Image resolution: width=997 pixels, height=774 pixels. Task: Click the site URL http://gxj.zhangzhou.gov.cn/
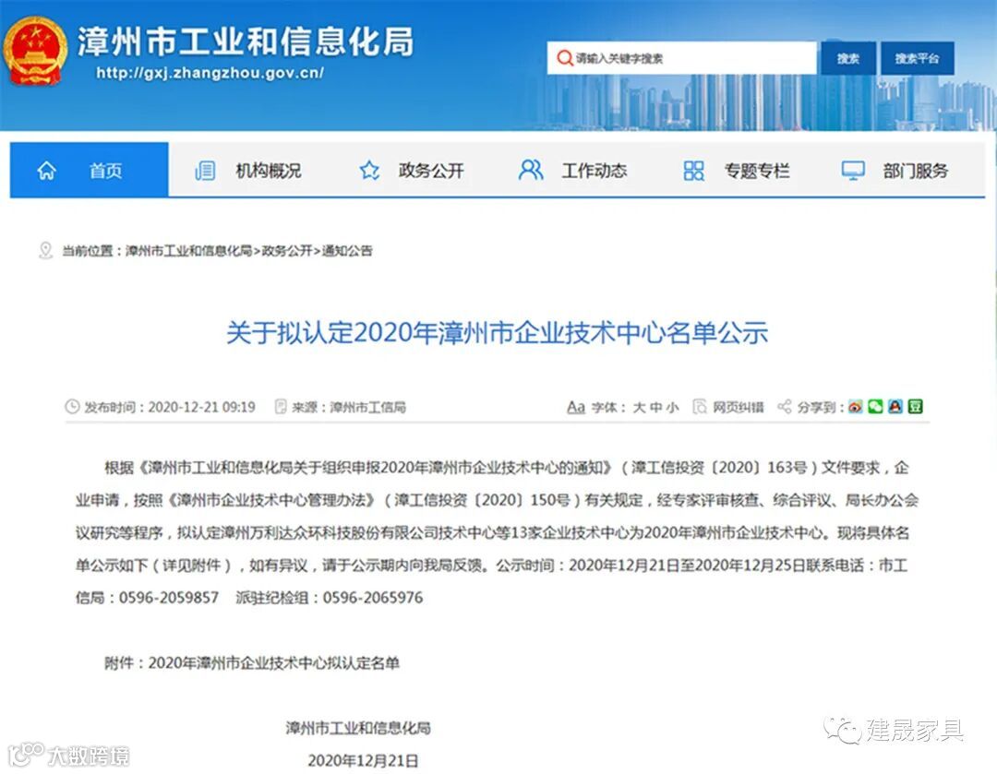pos(210,73)
